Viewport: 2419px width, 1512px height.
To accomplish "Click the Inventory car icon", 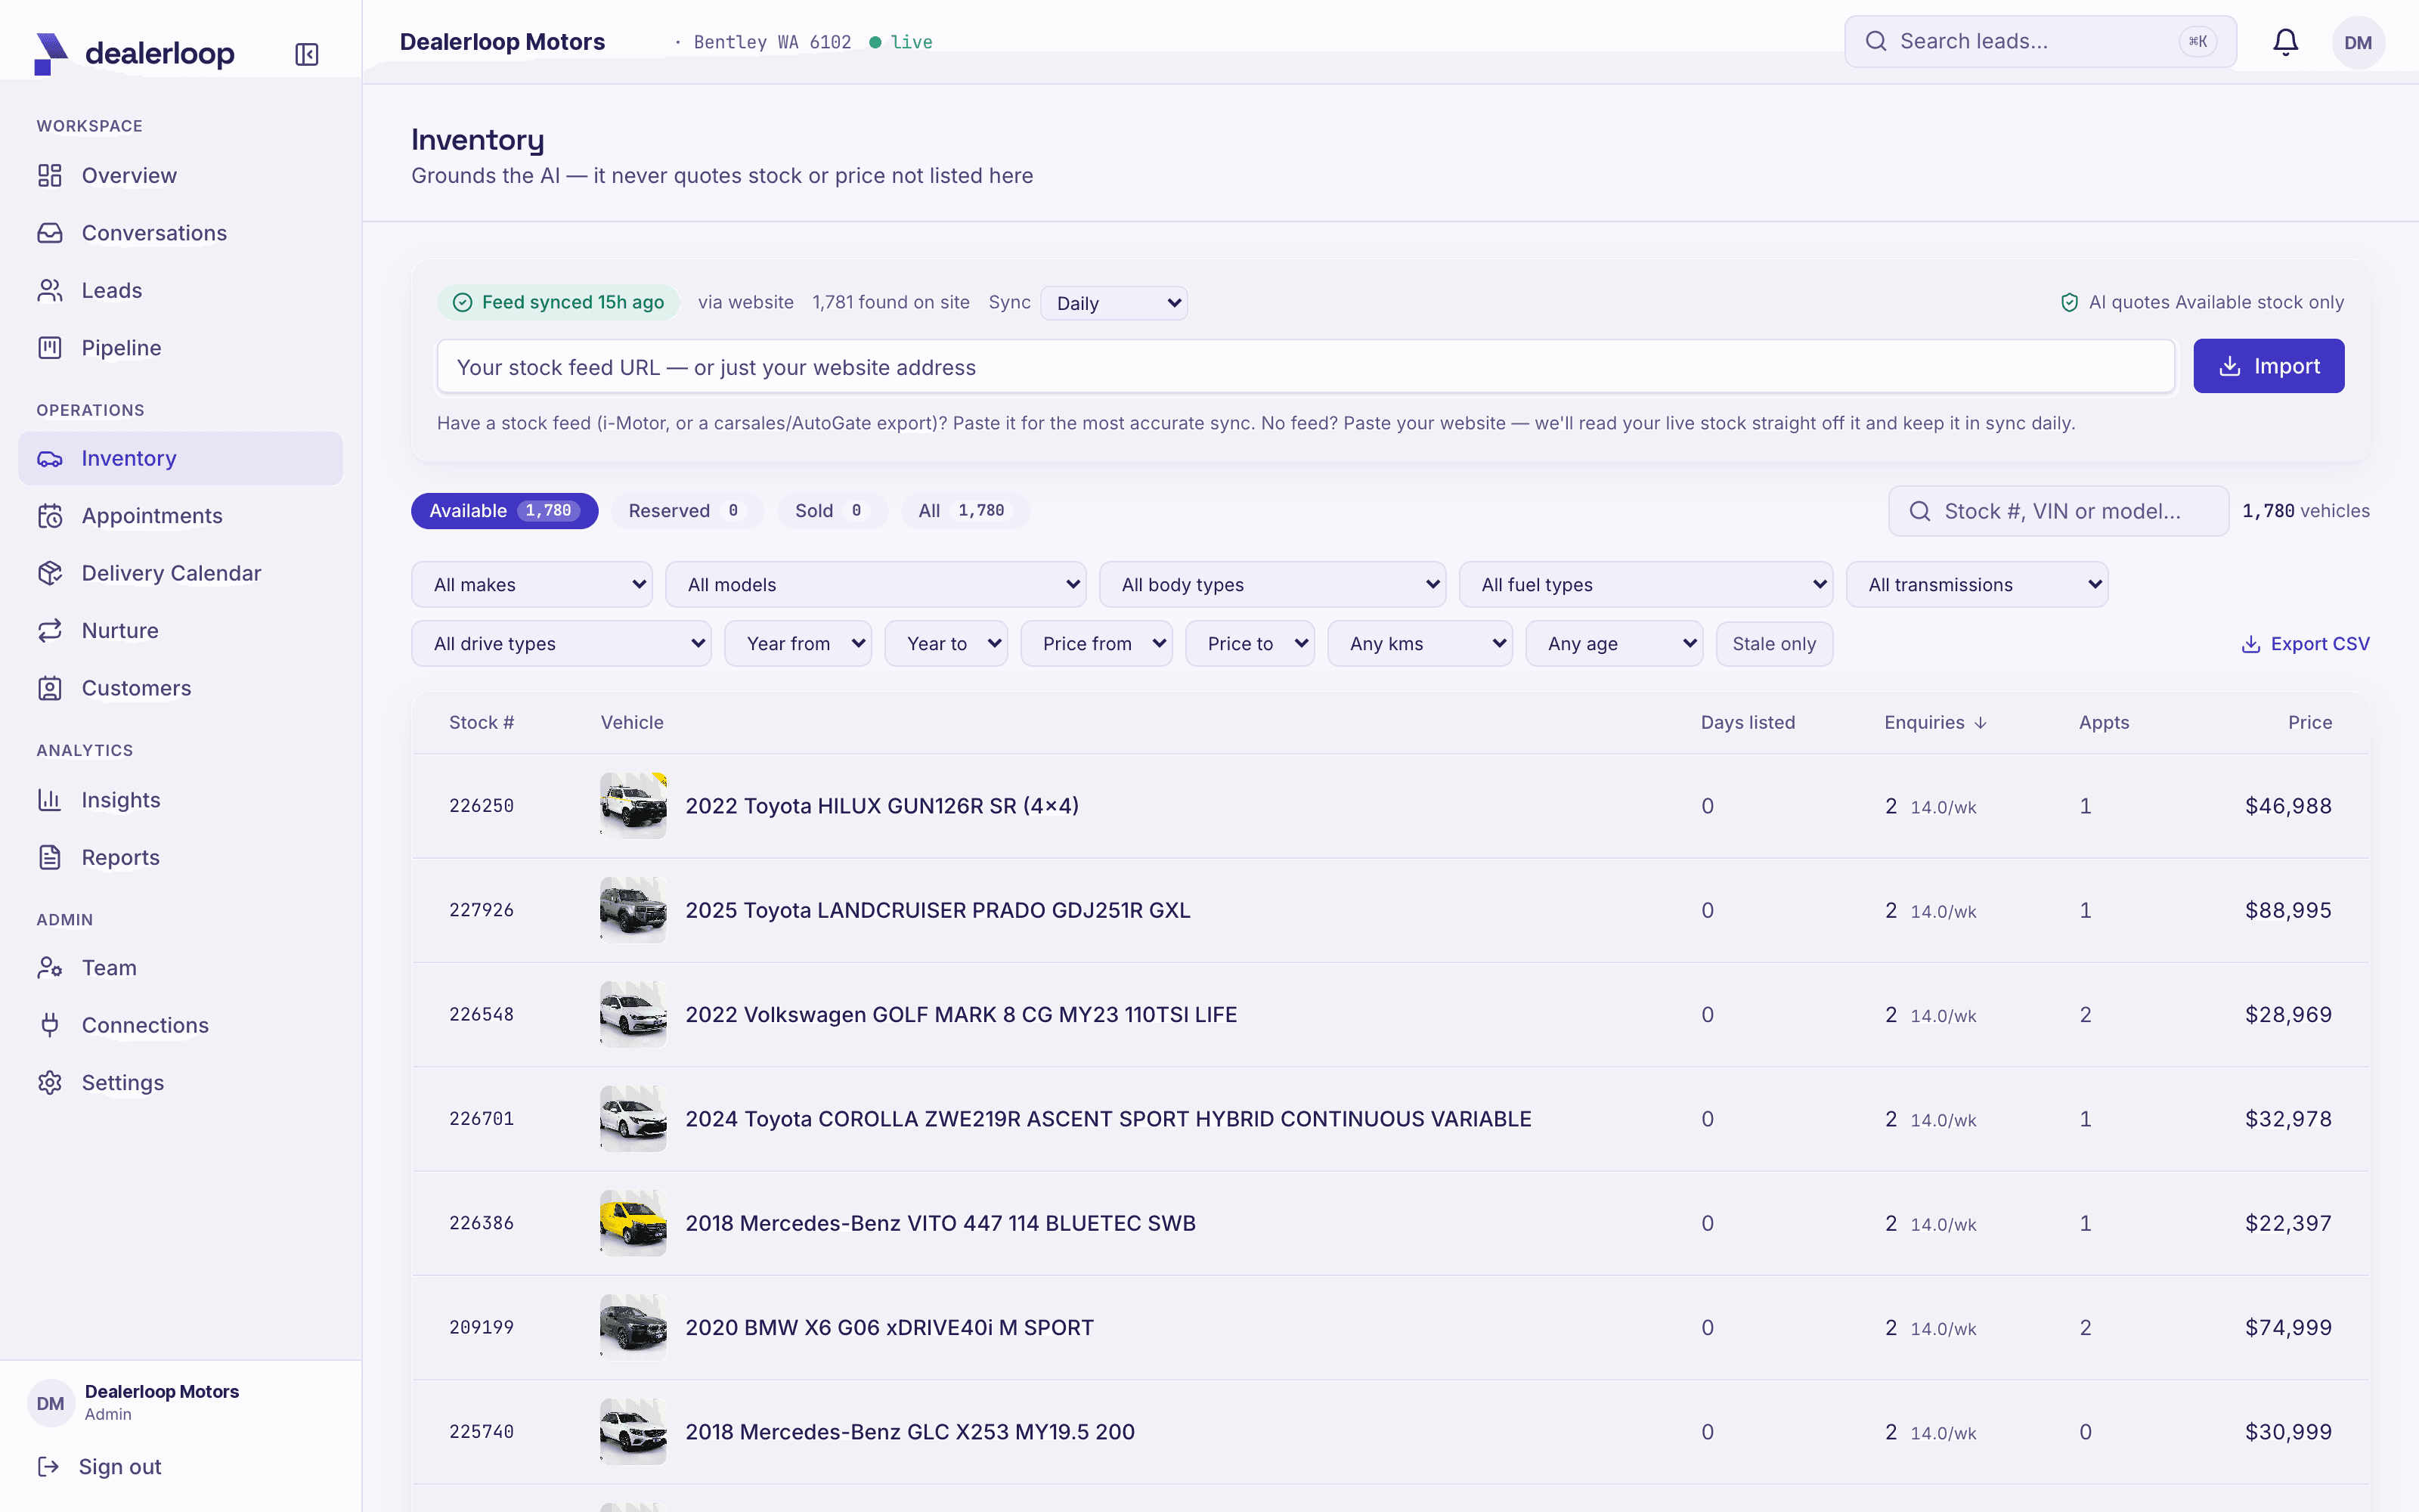I will coord(50,459).
